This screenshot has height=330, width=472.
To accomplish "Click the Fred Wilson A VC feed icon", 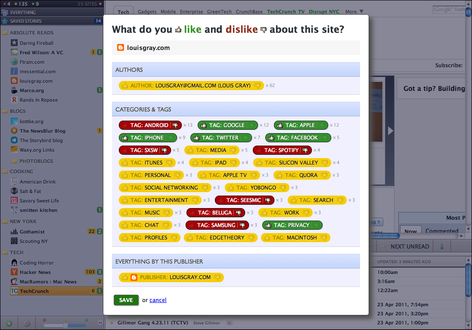I will click(x=14, y=53).
